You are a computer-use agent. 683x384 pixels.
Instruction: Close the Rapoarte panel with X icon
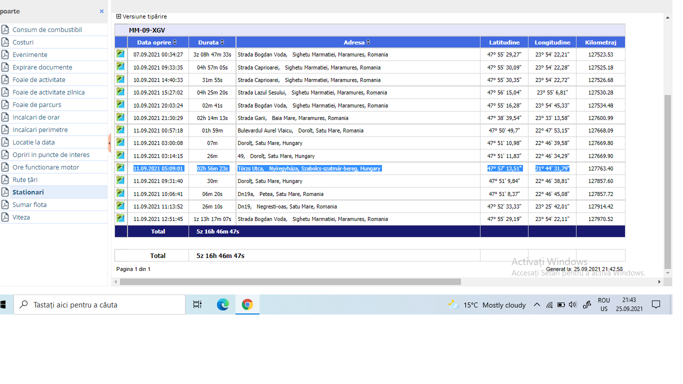click(101, 11)
